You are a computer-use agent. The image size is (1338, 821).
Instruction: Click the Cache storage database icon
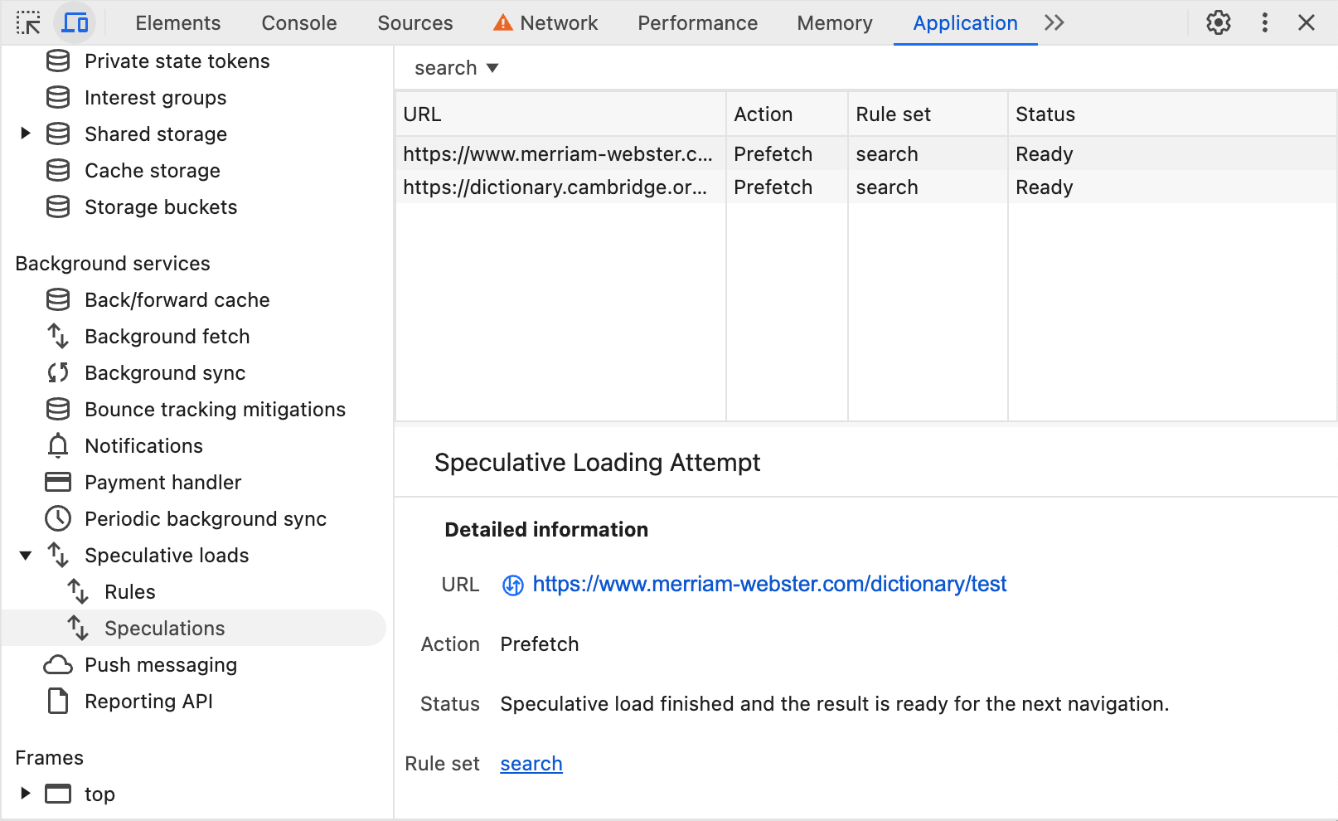[x=57, y=170]
